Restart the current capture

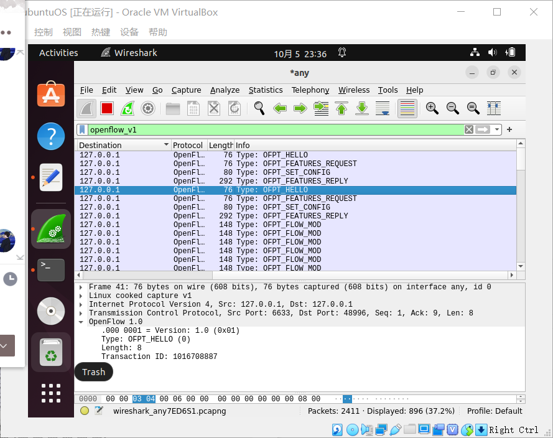127,108
